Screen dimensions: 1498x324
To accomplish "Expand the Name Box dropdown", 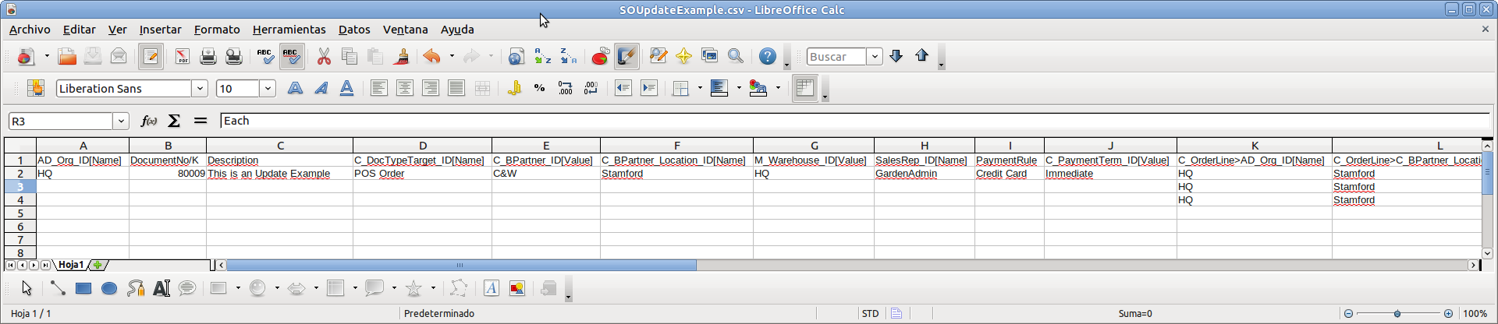I will click(x=121, y=121).
